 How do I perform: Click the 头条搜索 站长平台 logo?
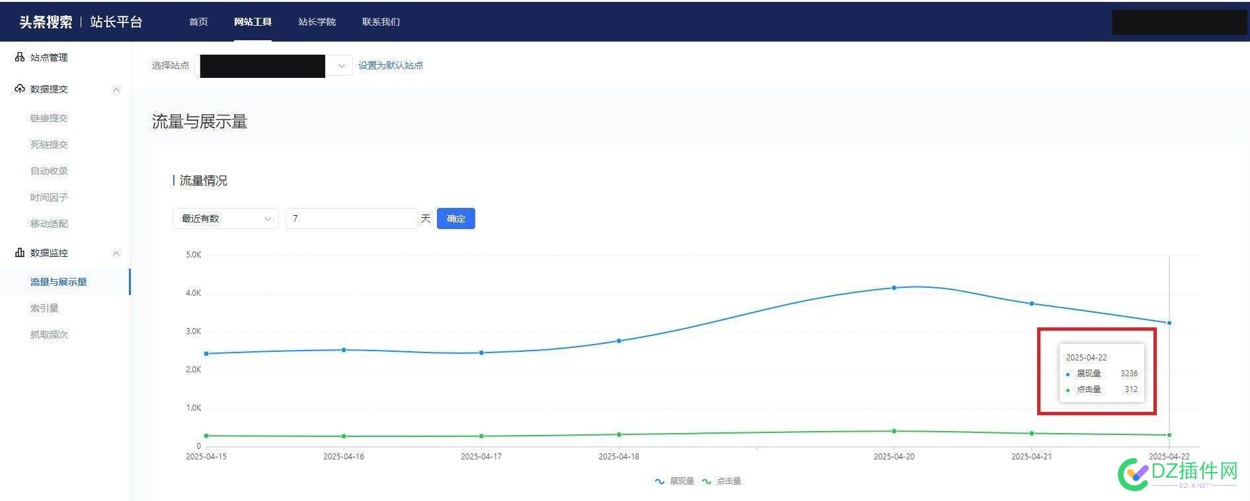[x=81, y=22]
